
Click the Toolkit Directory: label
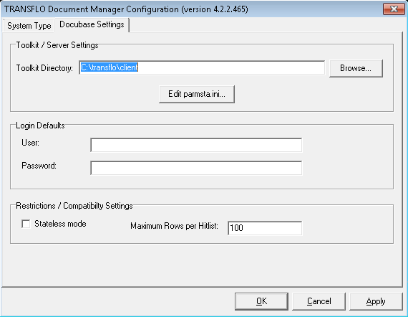pyautogui.click(x=44, y=68)
